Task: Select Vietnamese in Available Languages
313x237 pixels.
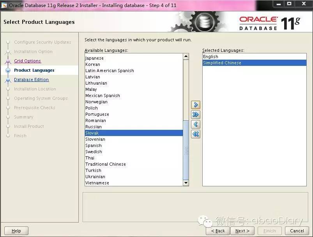Action: pyautogui.click(x=134, y=183)
